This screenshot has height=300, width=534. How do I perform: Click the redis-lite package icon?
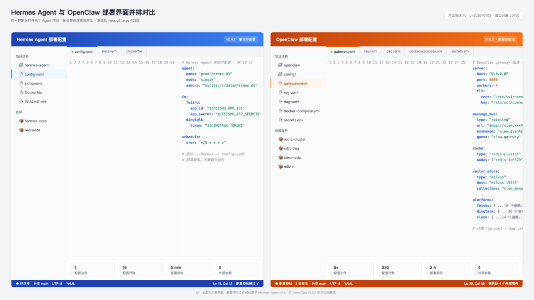[21, 130]
